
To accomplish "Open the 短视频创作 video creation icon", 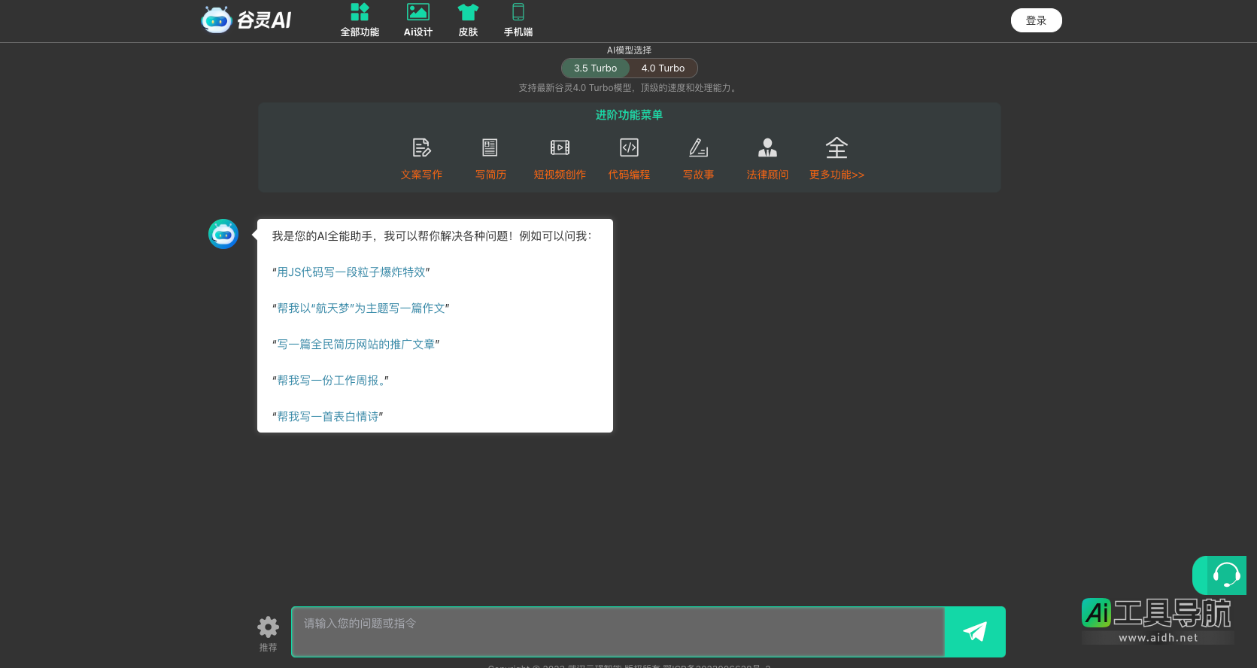I will (560, 148).
